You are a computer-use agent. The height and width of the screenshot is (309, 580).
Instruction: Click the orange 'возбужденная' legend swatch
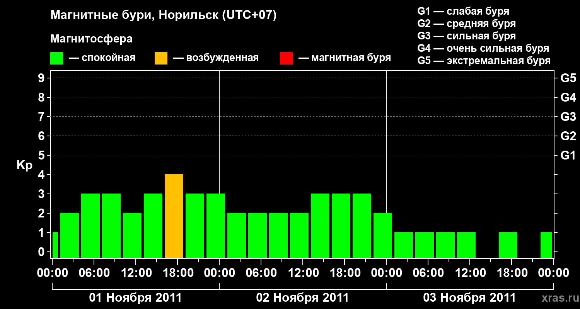161,58
